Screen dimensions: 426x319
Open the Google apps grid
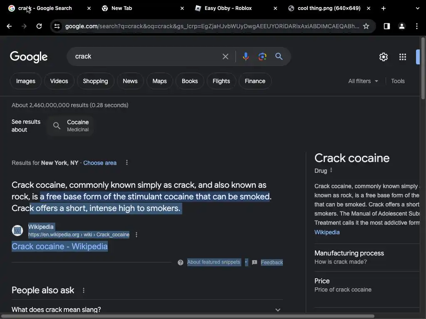[x=403, y=57]
